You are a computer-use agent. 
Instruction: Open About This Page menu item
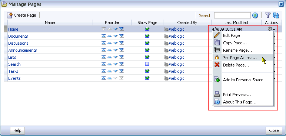243,102
